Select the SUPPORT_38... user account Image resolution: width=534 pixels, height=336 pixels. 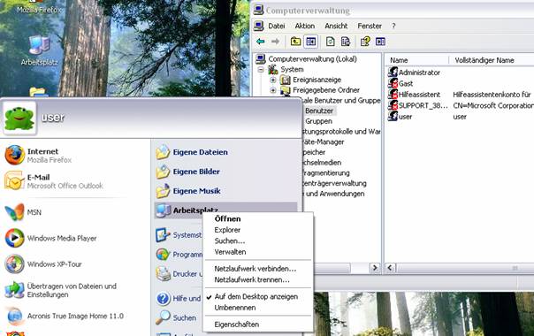coord(418,105)
